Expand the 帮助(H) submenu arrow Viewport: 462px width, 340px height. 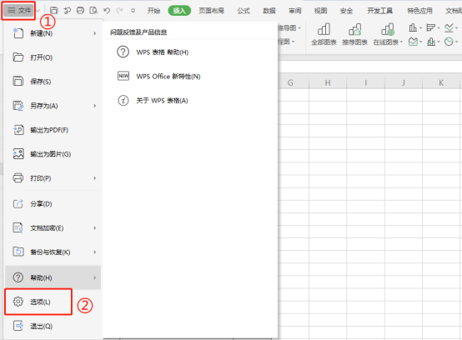point(95,277)
